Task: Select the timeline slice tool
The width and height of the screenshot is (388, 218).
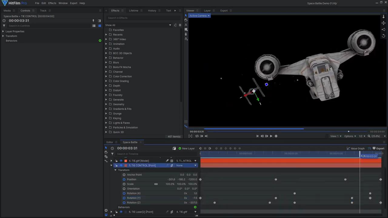Action: pyautogui.click(x=106, y=157)
